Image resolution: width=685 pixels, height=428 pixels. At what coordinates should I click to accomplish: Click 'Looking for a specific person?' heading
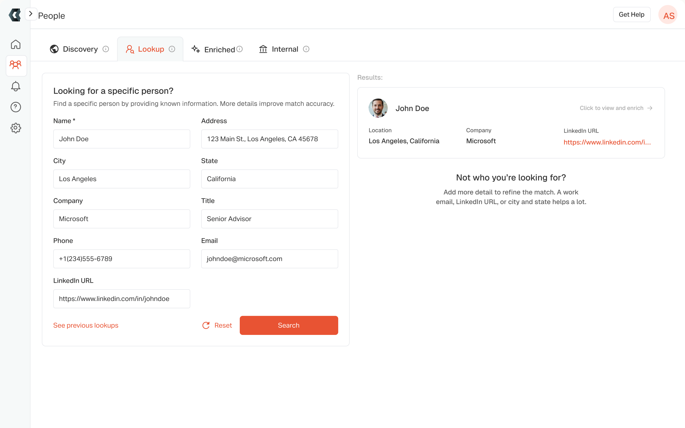pos(113,91)
